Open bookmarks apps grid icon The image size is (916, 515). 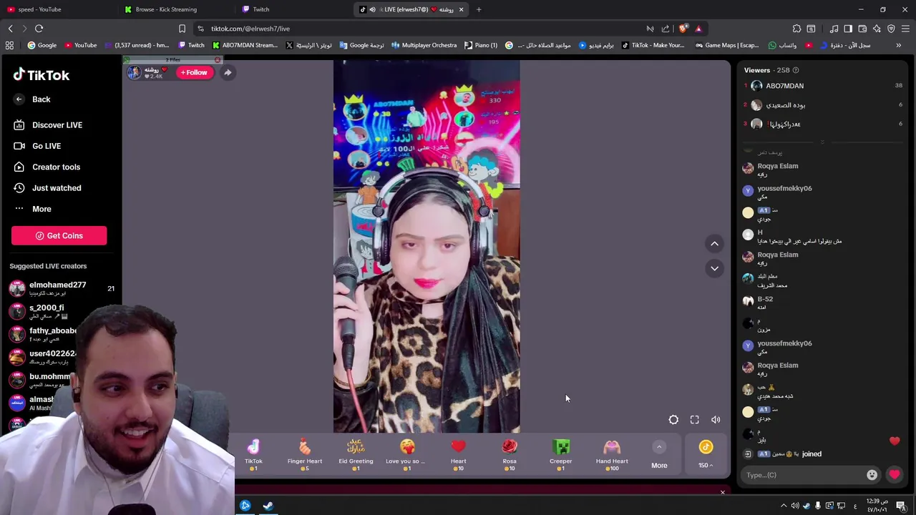[x=9, y=45]
